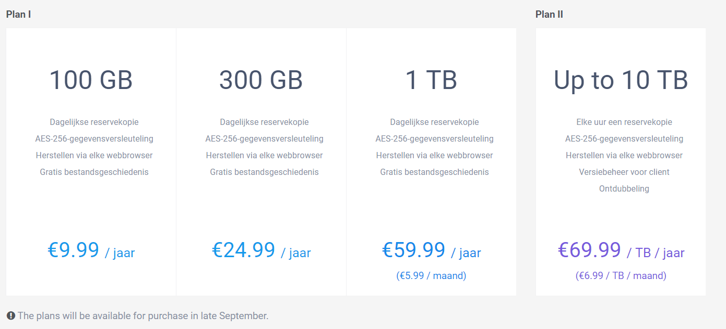726x329 pixels.
Task: Click the €6.99 per TB monthly note
Action: (621, 275)
